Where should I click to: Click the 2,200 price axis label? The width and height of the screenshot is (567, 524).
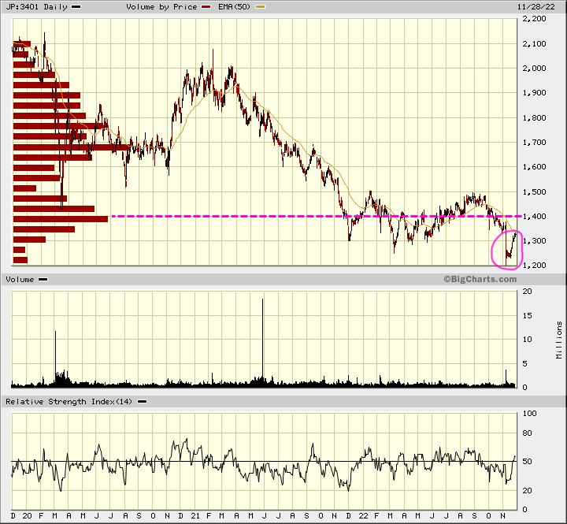pos(534,19)
